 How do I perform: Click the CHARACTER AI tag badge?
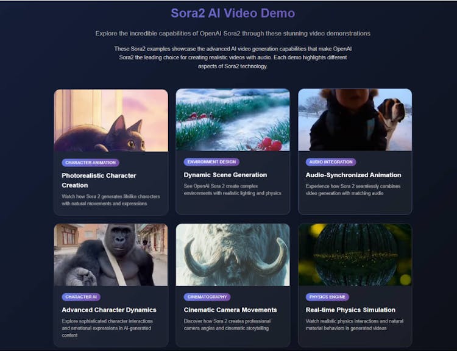[81, 297]
